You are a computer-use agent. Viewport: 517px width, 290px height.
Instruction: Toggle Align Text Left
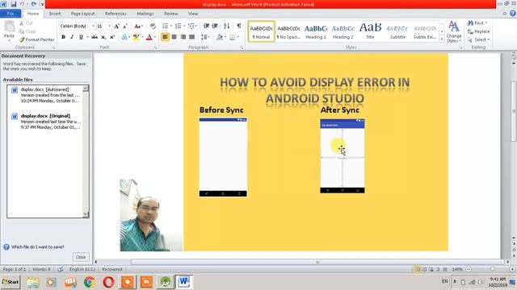165,37
